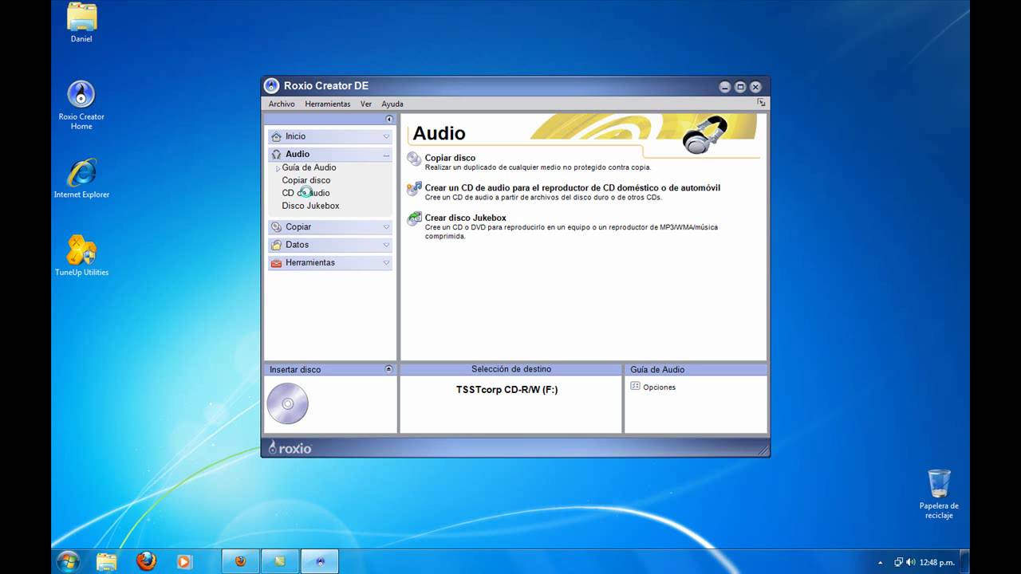
Task: Open Windows Explorer from taskbar
Action: [107, 561]
